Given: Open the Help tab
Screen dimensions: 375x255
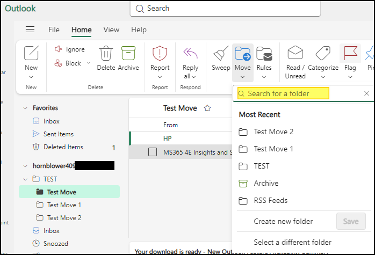Looking at the screenshot, I should point(139,30).
